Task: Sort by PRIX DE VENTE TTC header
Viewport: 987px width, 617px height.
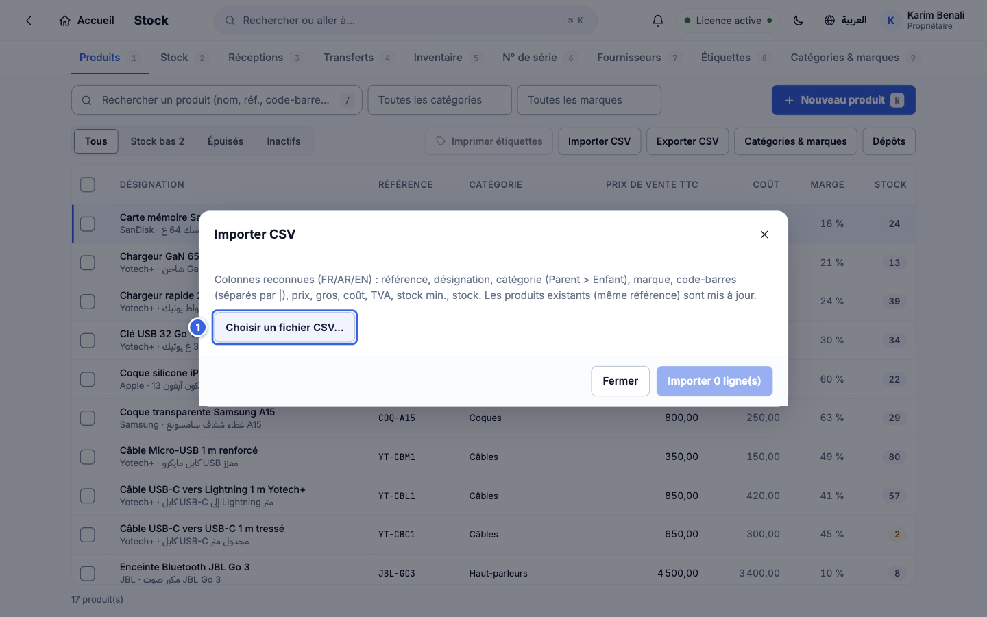Action: tap(652, 184)
